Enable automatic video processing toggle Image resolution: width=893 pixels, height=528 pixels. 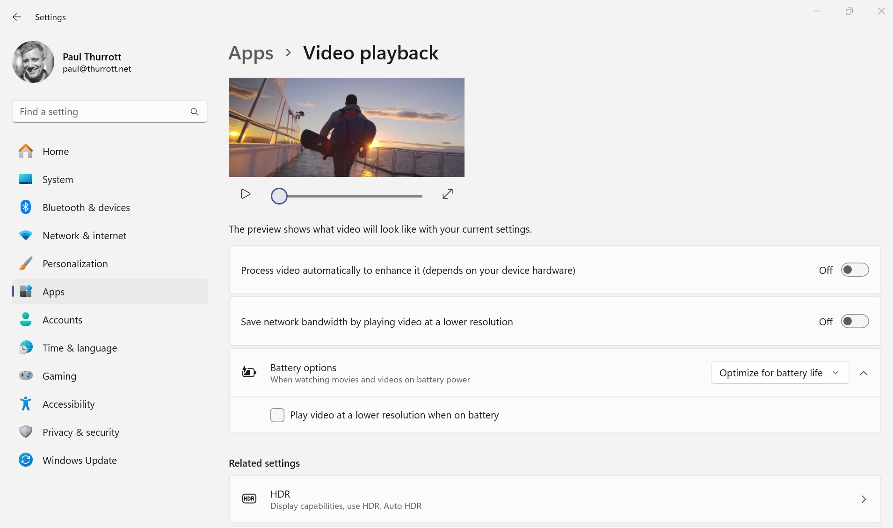(x=855, y=270)
